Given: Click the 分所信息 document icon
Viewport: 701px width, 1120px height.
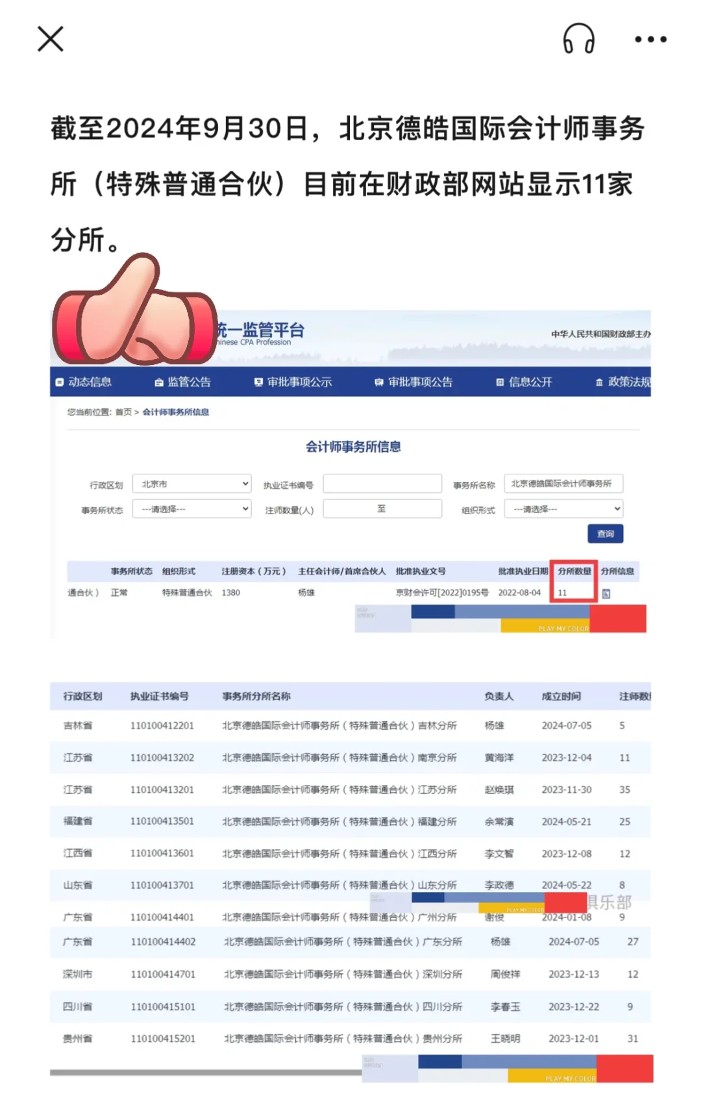Looking at the screenshot, I should click(606, 593).
